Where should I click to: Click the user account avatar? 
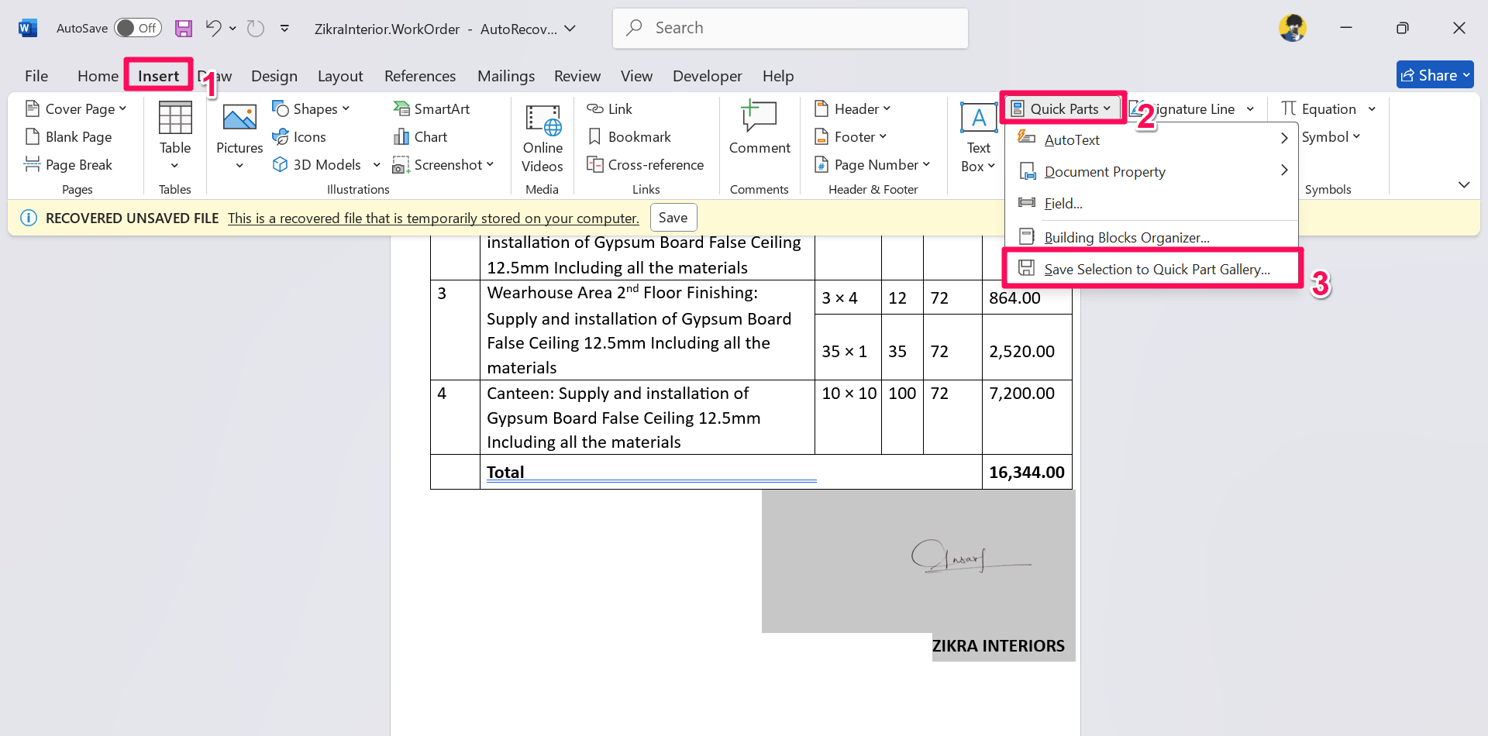click(x=1293, y=28)
